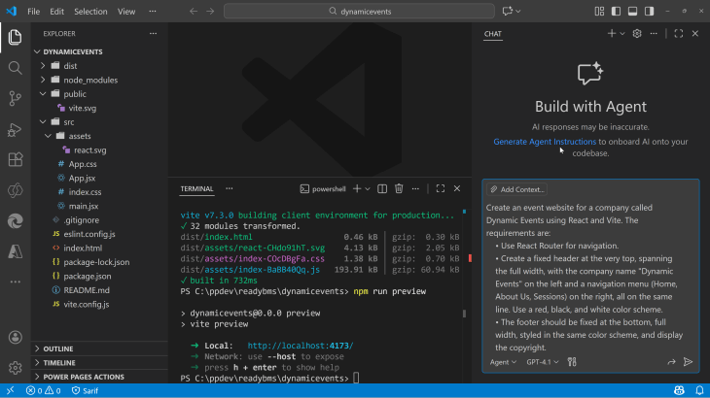Screen dimensions: 710x398
Task: Maximize the chat panel
Action: pos(678,33)
